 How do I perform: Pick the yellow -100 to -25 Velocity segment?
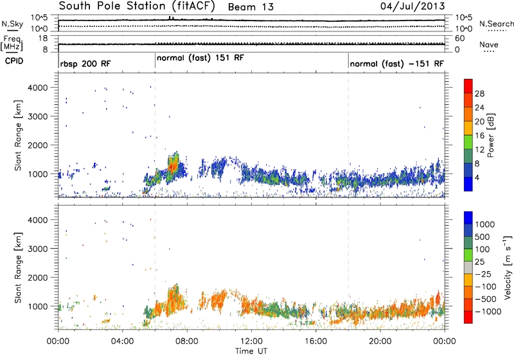tap(468, 280)
